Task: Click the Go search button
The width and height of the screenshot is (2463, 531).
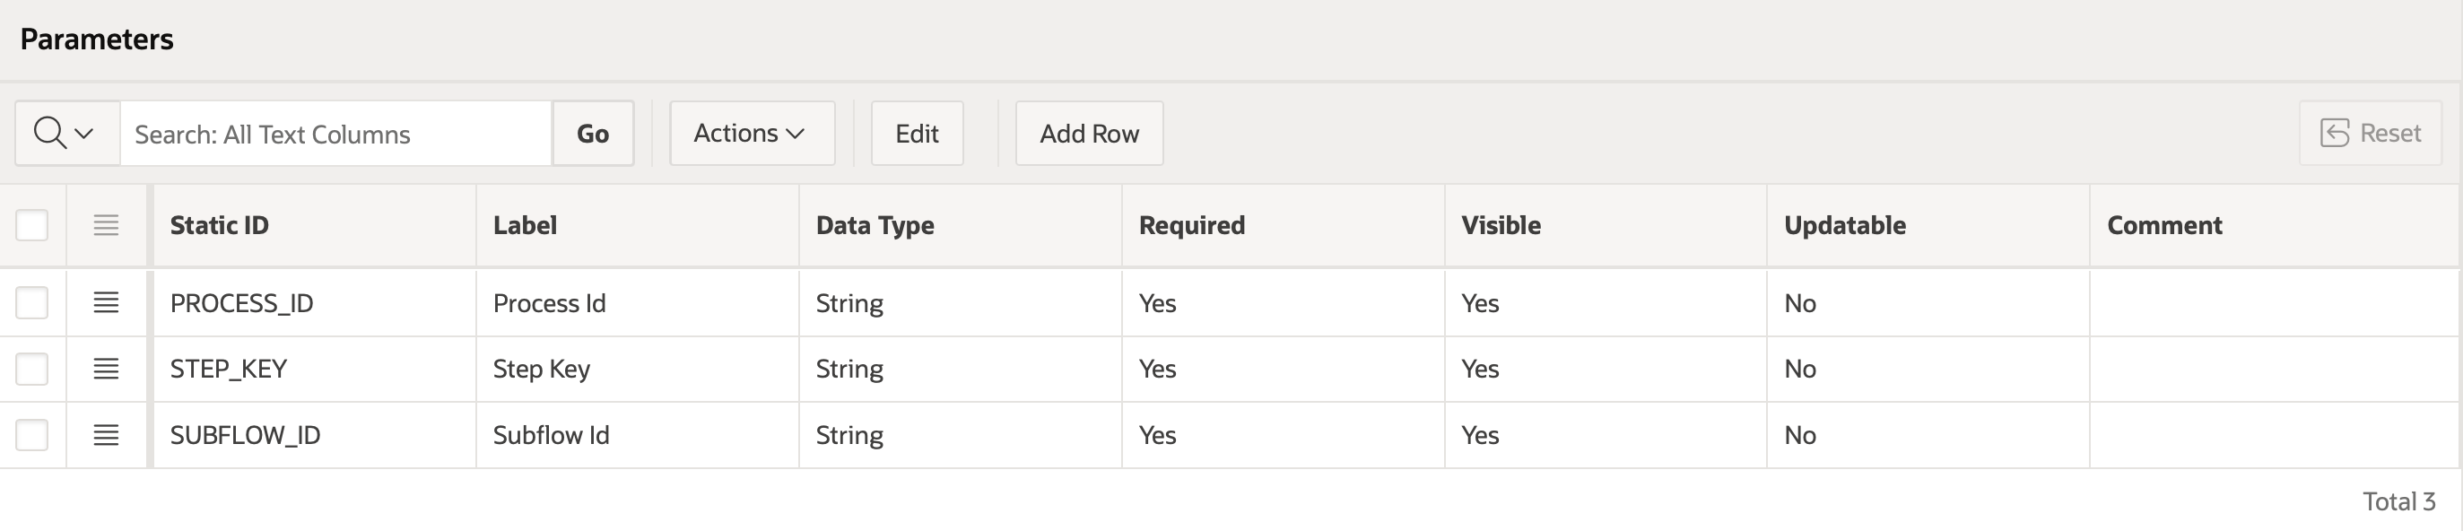Action: pyautogui.click(x=593, y=133)
